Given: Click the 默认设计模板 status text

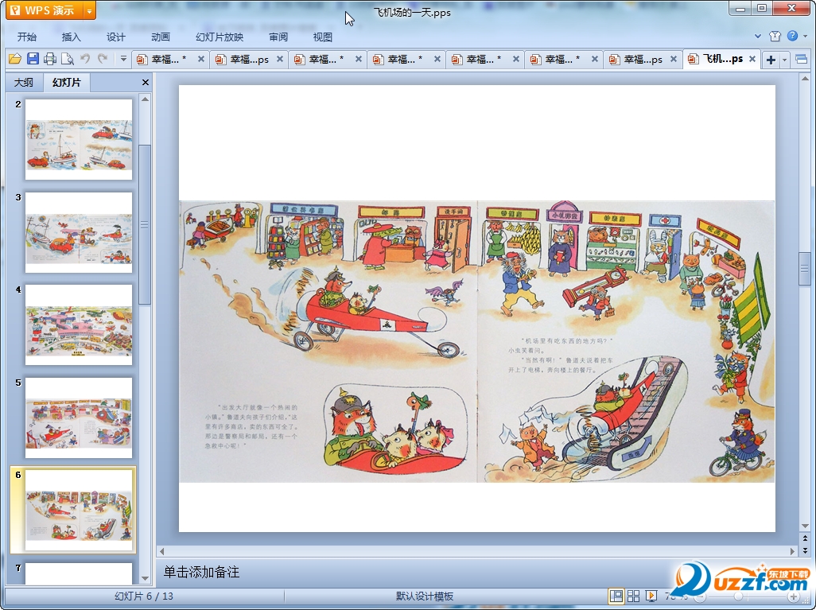Looking at the screenshot, I should click(425, 596).
